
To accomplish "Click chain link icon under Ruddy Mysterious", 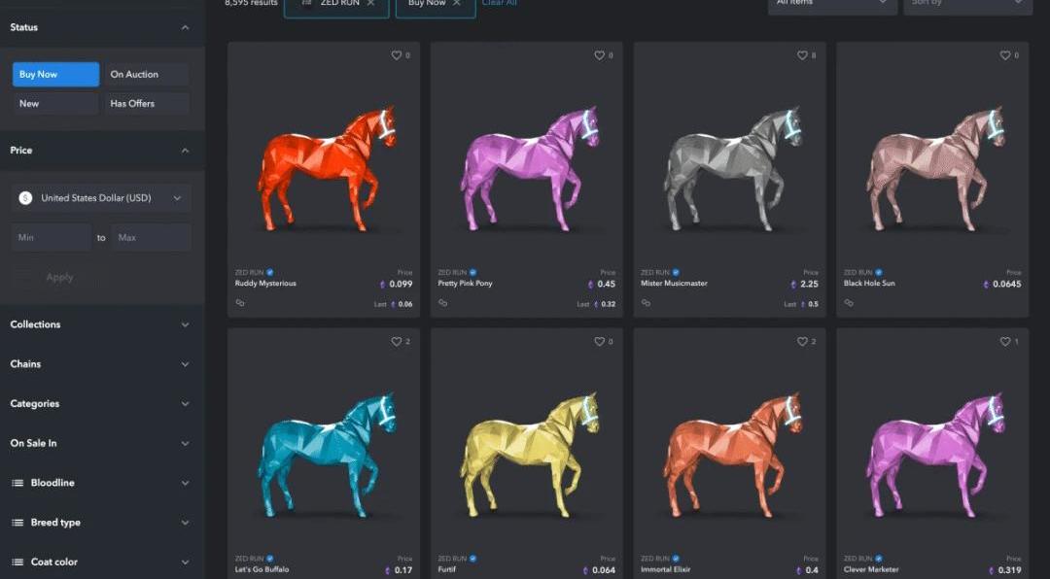I will (x=240, y=302).
